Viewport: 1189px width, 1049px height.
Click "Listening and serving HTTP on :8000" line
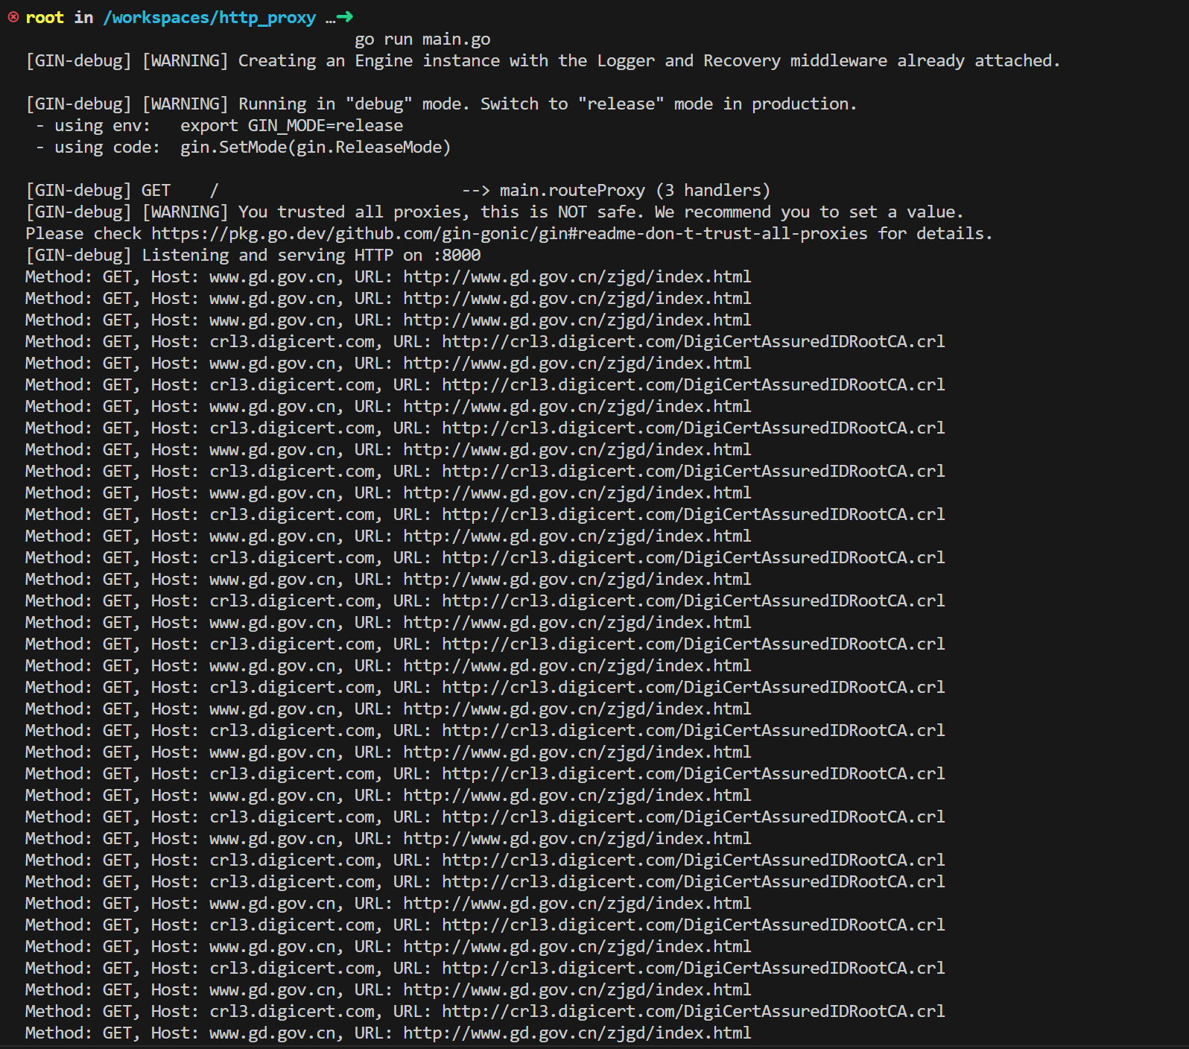click(253, 256)
